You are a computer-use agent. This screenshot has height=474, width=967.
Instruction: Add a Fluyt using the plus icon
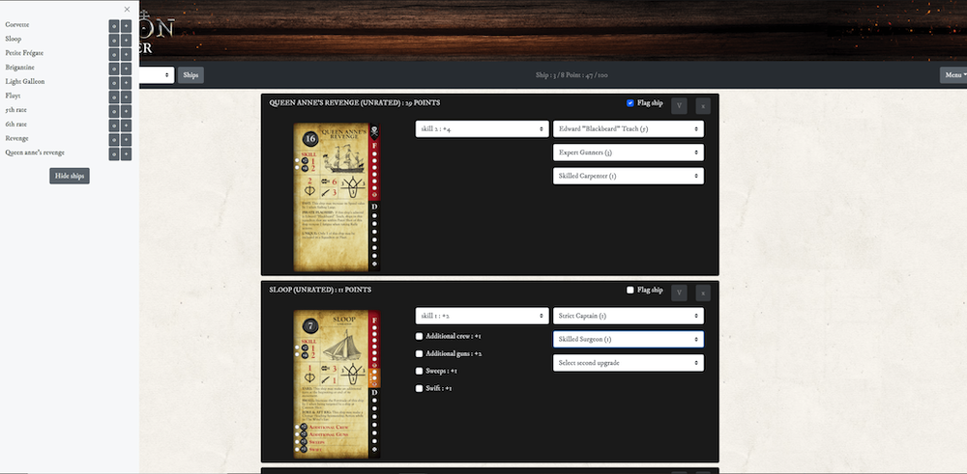[x=126, y=97]
